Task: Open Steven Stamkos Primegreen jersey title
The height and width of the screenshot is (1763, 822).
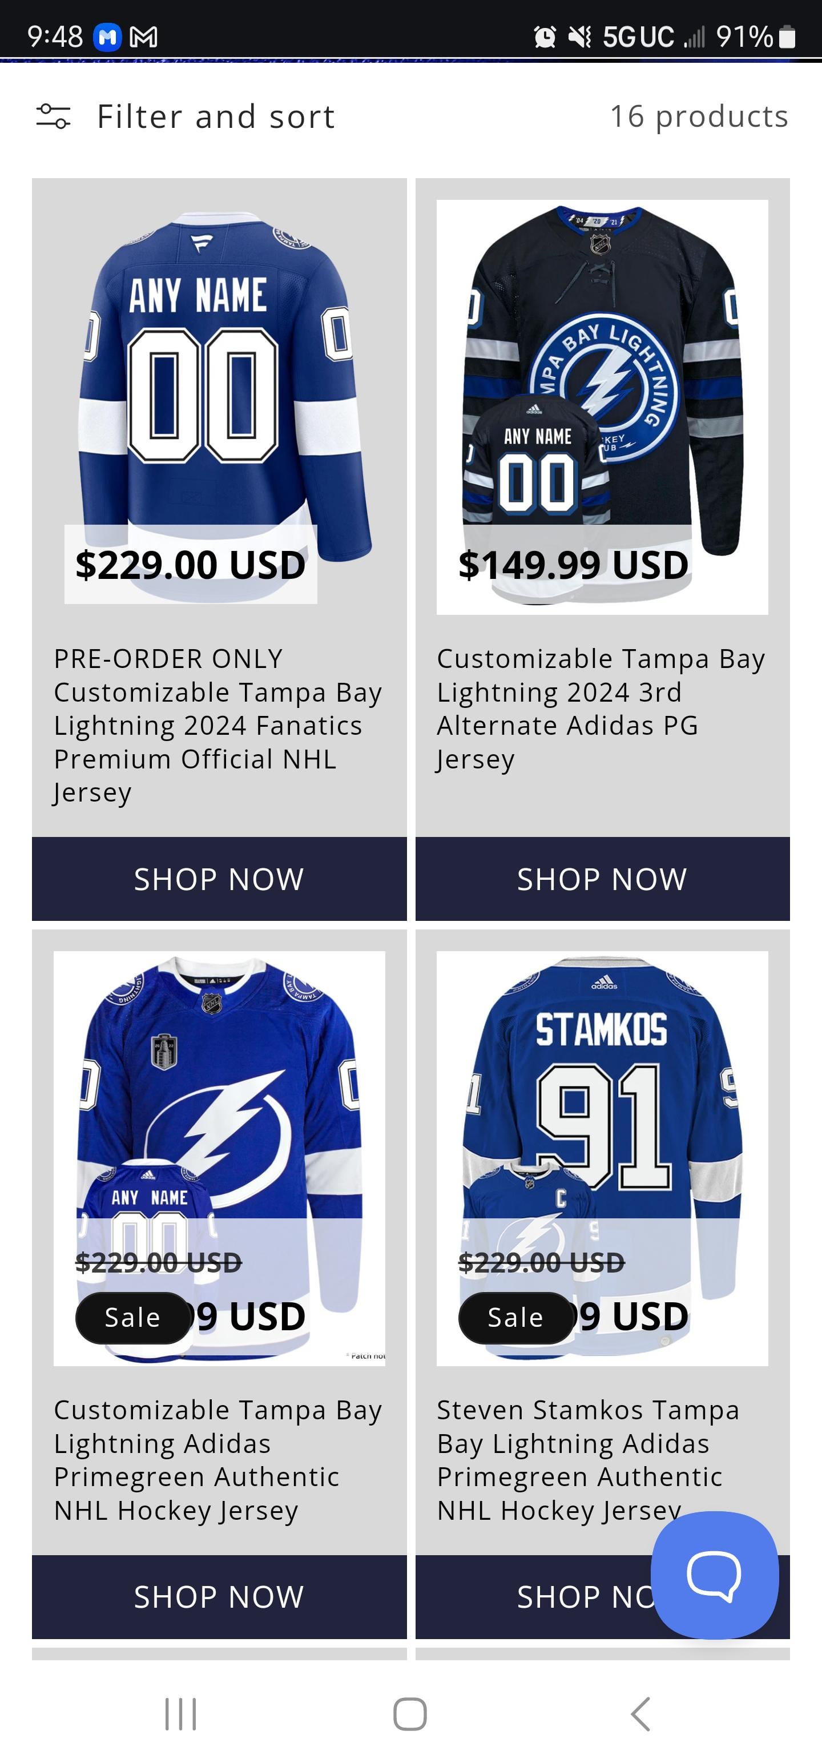Action: click(x=589, y=1460)
